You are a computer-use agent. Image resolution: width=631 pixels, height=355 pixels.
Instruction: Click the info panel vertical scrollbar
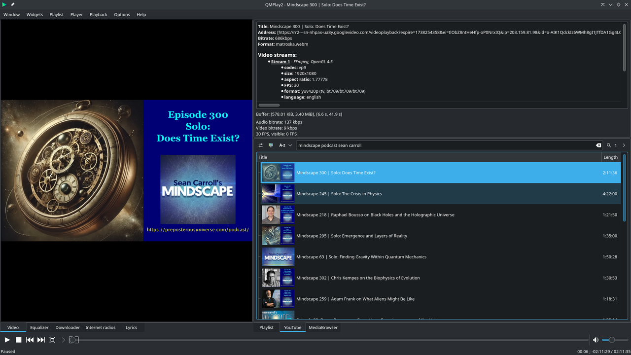point(624,47)
